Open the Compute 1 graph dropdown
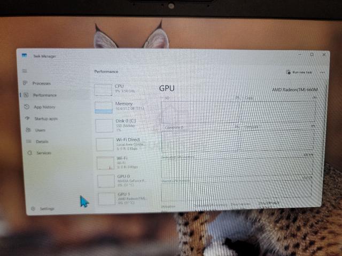342x256 pixels. coord(251,126)
